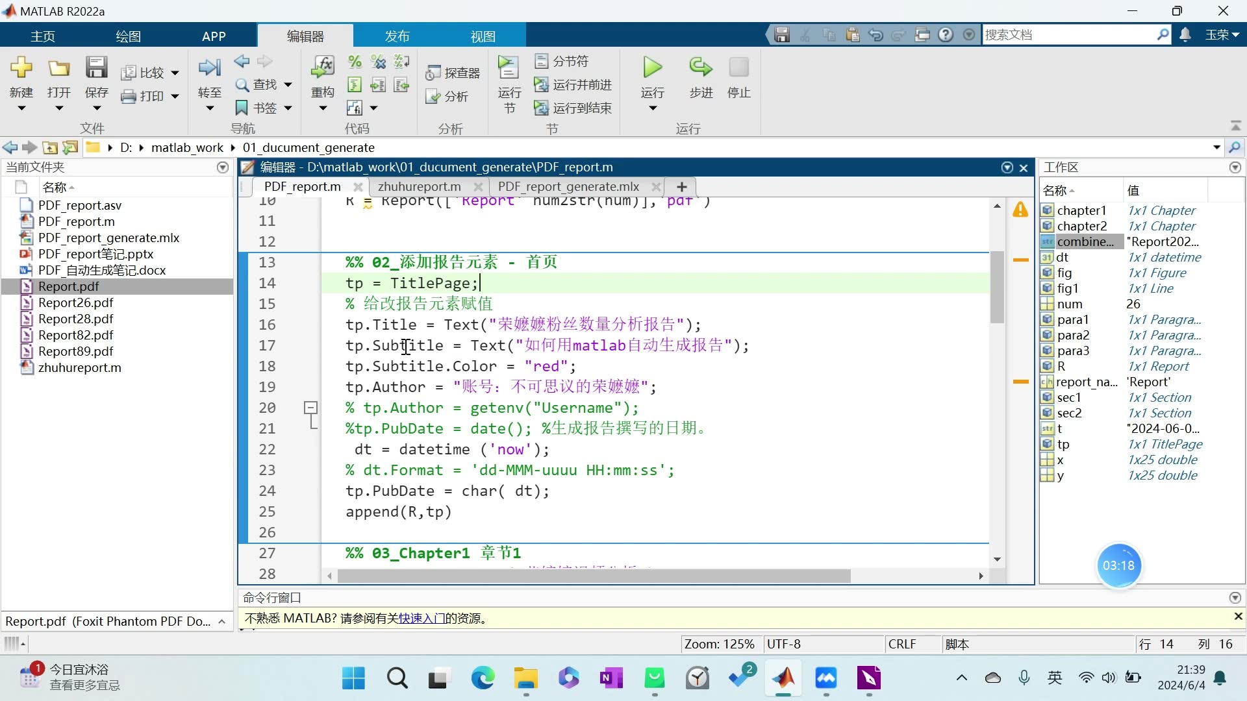Open the 快速入门 getting started link

422,619
